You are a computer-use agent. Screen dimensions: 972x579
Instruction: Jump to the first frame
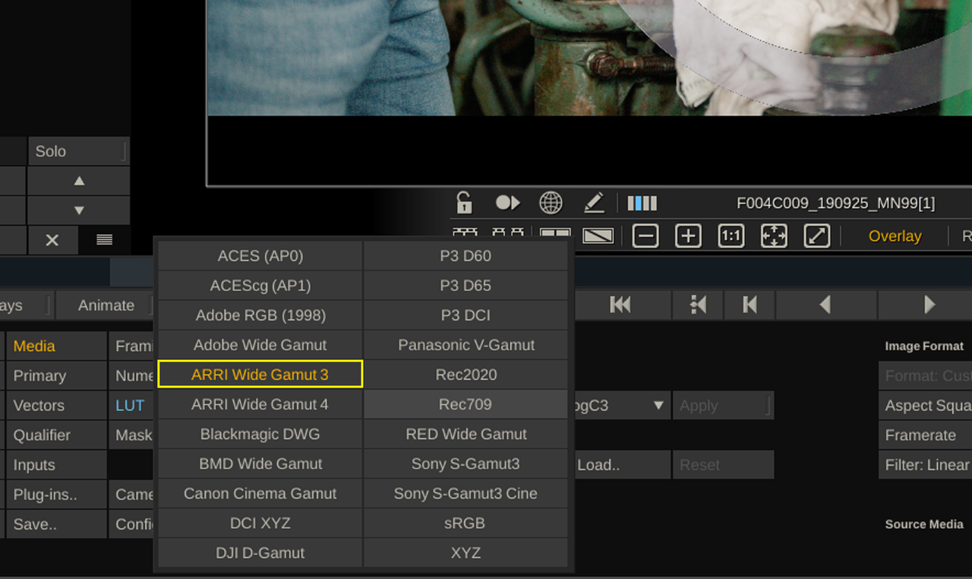620,305
